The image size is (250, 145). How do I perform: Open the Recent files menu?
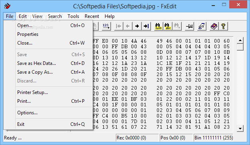[x=92, y=16]
